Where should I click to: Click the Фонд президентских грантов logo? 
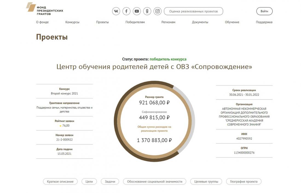click(45, 9)
